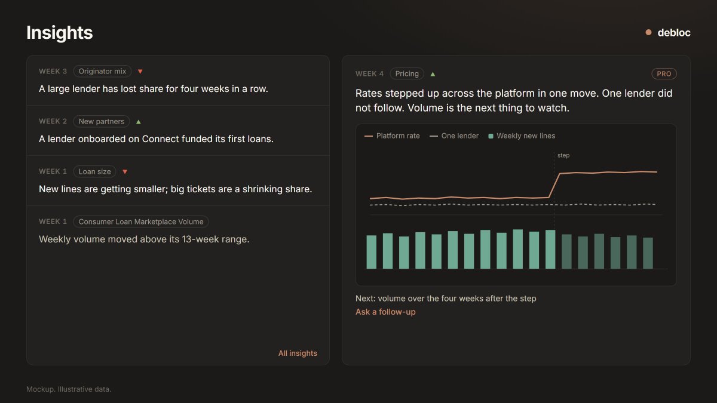Open the All insights link
The image size is (717, 403).
coord(298,353)
